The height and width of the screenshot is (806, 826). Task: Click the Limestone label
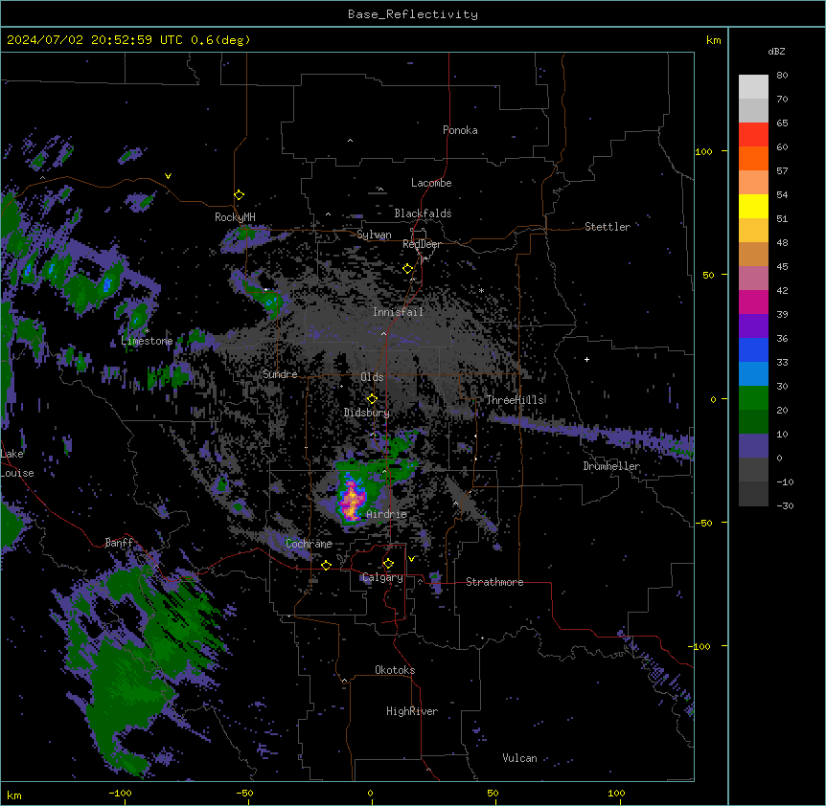(x=147, y=341)
